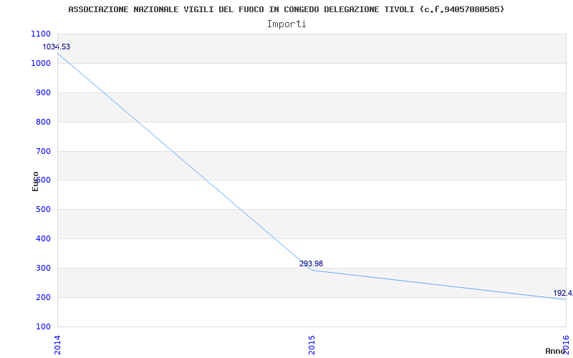Click the y-axis value 800
This screenshot has height=358, width=573.
(x=43, y=122)
